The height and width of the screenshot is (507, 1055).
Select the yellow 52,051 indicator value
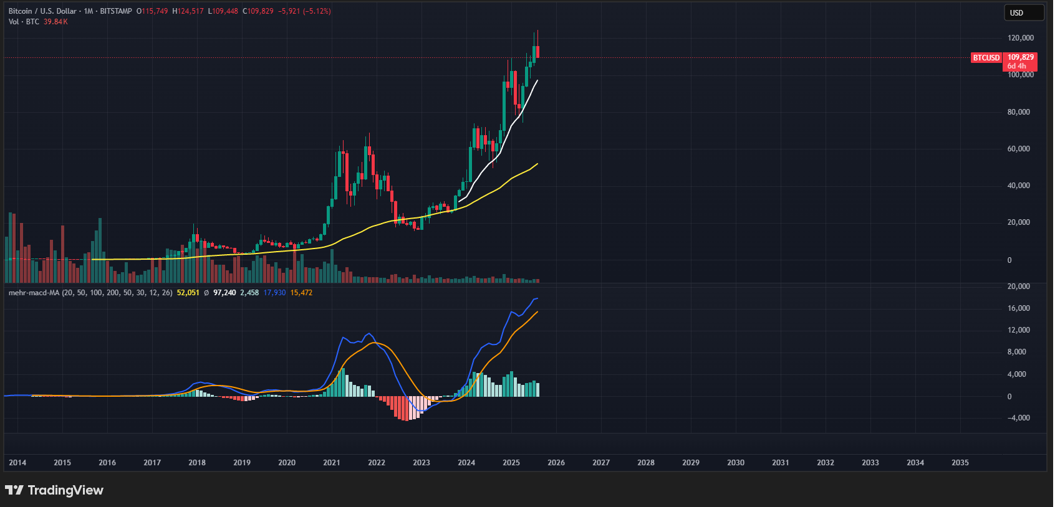(x=188, y=293)
